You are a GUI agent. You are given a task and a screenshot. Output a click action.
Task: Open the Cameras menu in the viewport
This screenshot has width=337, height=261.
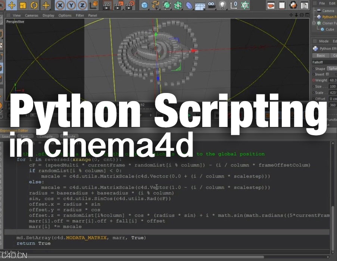(x=32, y=15)
